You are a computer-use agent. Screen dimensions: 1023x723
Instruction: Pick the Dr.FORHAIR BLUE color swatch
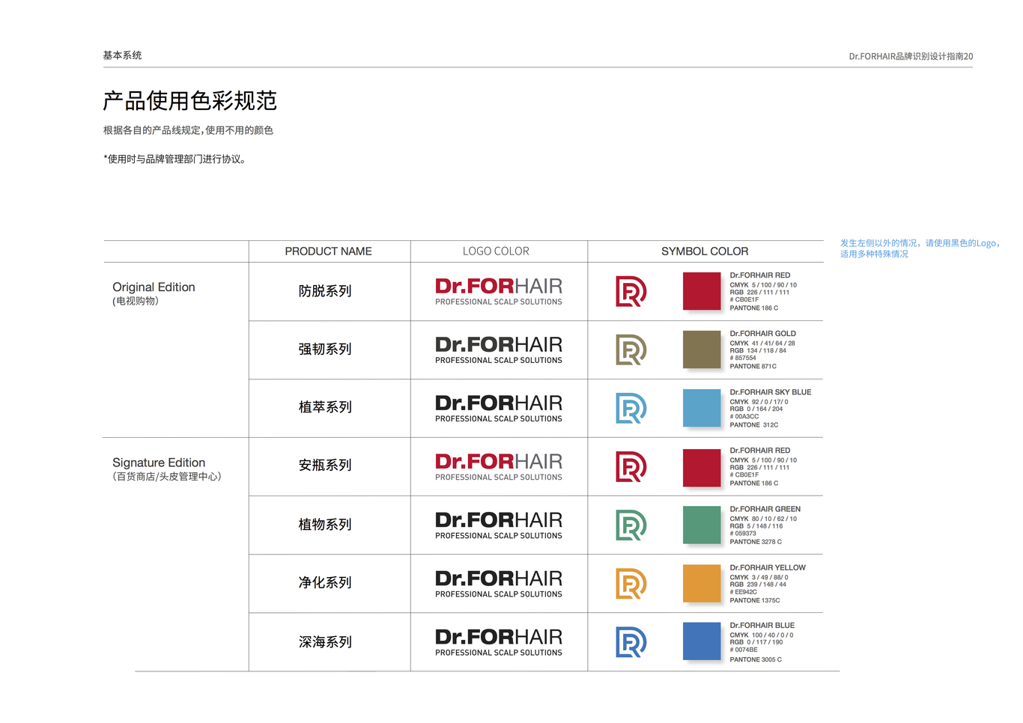702,641
